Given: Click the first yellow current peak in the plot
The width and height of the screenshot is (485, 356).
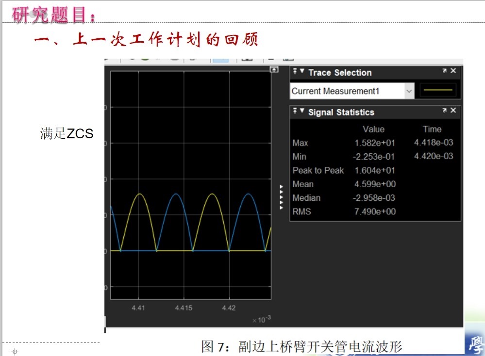Looking at the screenshot, I should click(x=140, y=194).
